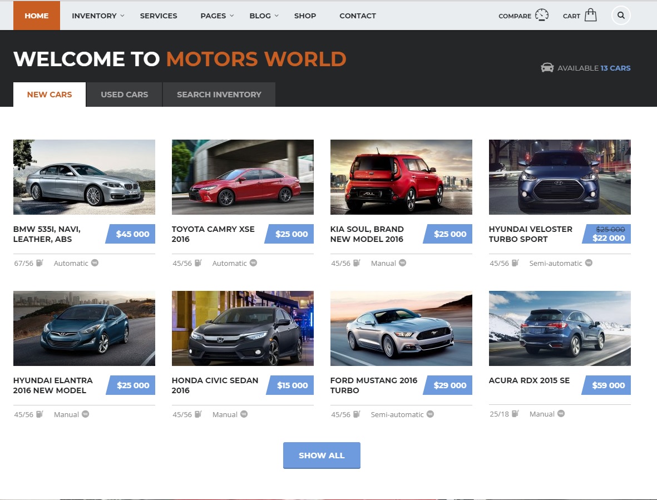The height and width of the screenshot is (500, 657).
Task: Switch to the Search Inventory tab
Action: tap(219, 95)
